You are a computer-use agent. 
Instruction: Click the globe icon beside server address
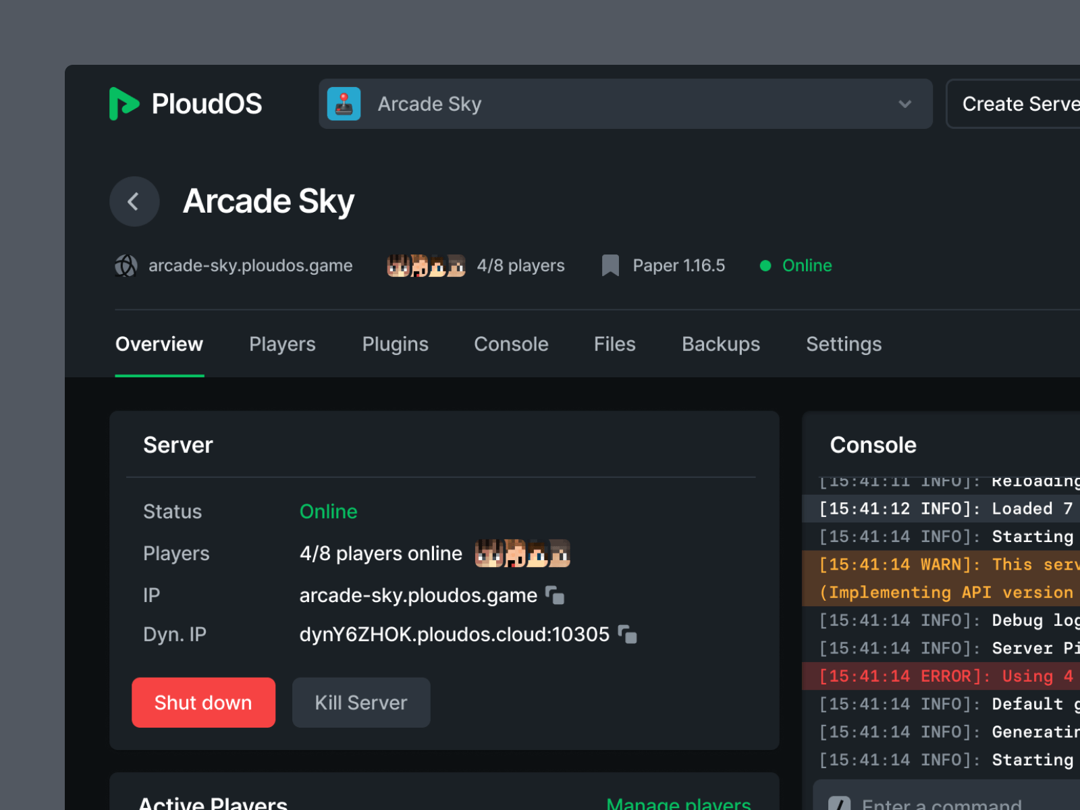[126, 266]
